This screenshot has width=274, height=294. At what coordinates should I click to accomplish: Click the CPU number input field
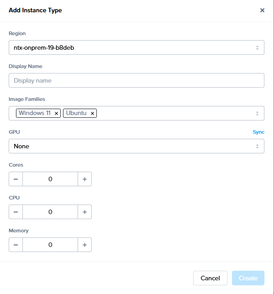pos(50,212)
